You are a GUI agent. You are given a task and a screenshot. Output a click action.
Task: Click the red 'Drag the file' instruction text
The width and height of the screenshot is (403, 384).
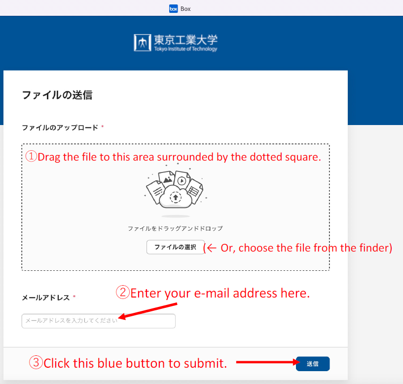174,157
